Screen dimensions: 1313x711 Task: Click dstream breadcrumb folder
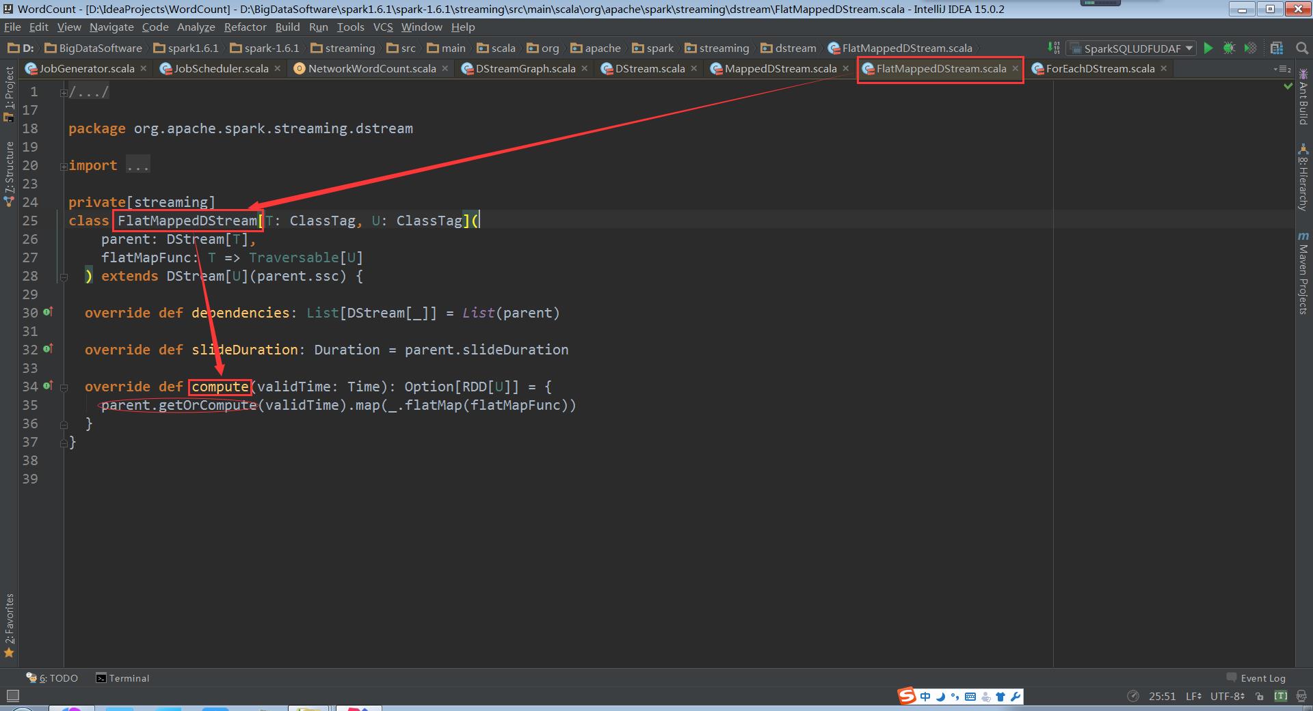[x=788, y=48]
